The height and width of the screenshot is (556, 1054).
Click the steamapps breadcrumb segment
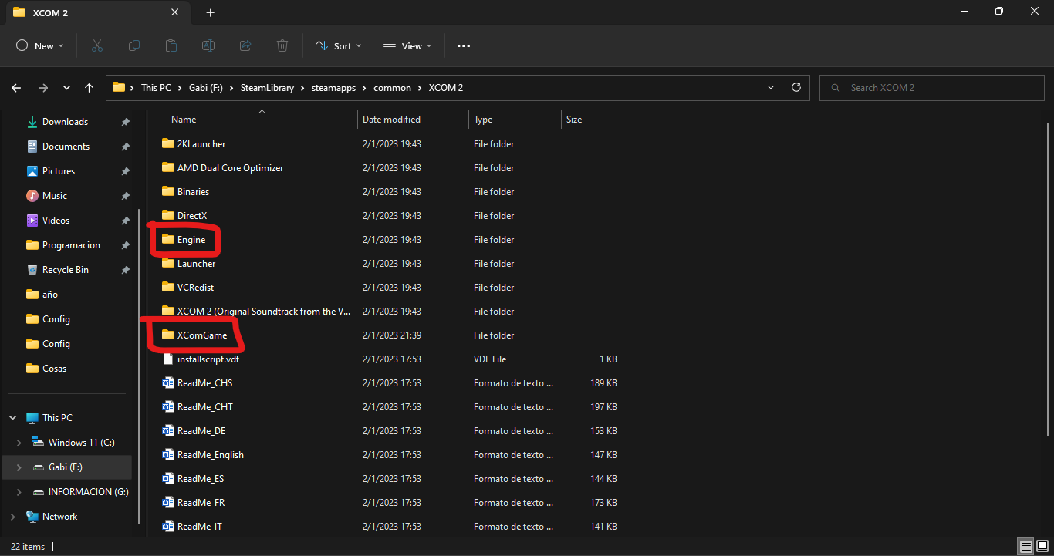click(333, 88)
